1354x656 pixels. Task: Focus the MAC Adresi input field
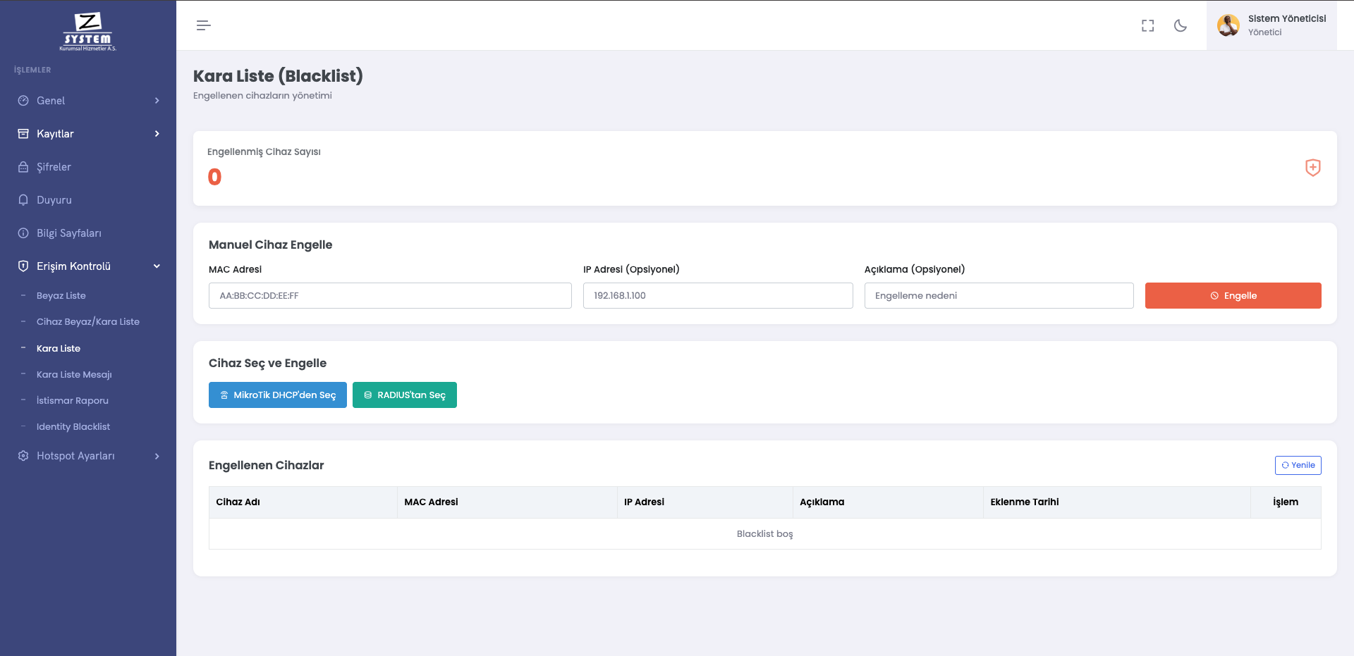390,296
